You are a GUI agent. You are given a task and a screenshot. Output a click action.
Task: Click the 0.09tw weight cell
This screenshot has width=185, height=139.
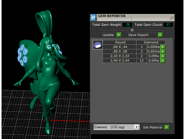pos(154,56)
